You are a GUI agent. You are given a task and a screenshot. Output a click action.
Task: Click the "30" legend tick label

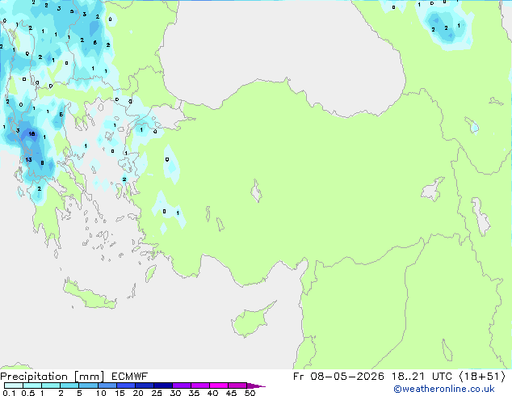pyautogui.click(x=175, y=393)
